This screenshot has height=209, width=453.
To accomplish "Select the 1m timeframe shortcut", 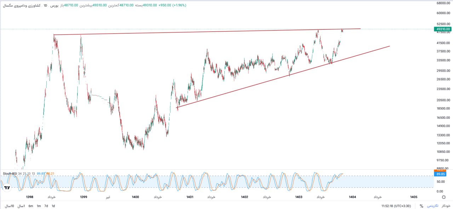I will pyautogui.click(x=39, y=205).
